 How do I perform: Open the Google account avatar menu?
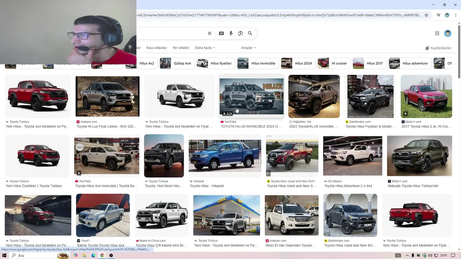tap(448, 33)
